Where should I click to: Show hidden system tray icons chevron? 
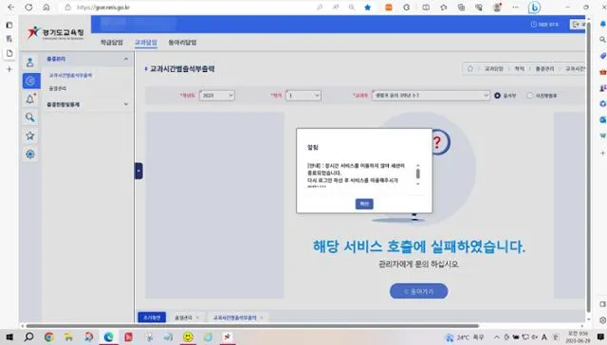click(497, 337)
